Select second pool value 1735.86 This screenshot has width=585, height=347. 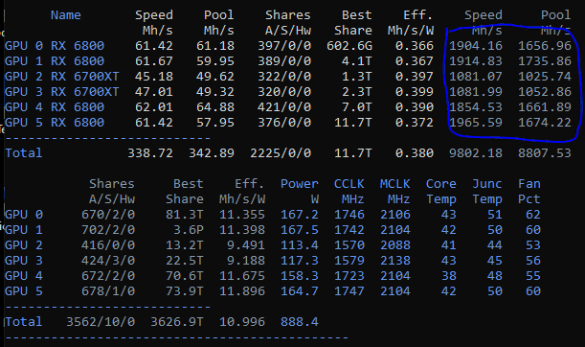[x=545, y=61]
